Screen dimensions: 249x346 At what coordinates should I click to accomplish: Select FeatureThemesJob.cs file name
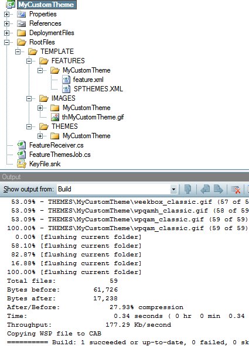tap(60, 155)
